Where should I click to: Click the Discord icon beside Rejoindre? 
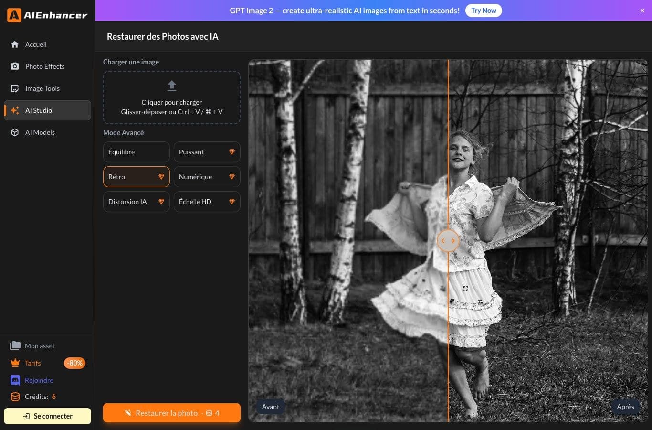coord(15,380)
